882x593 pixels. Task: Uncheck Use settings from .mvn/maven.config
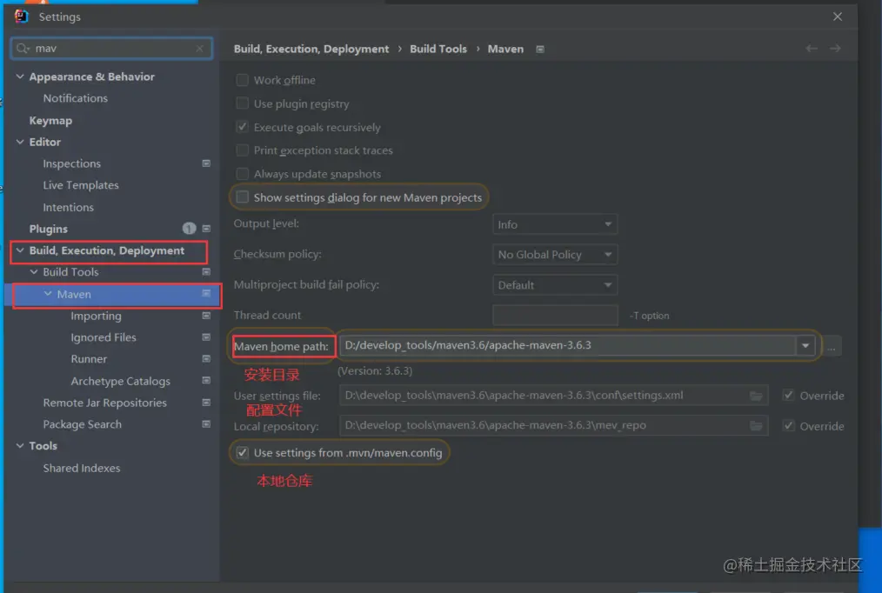point(243,452)
